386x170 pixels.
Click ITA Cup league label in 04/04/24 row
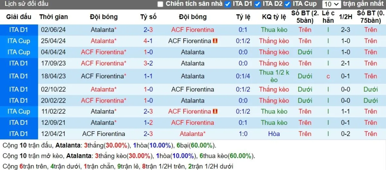click(x=19, y=52)
